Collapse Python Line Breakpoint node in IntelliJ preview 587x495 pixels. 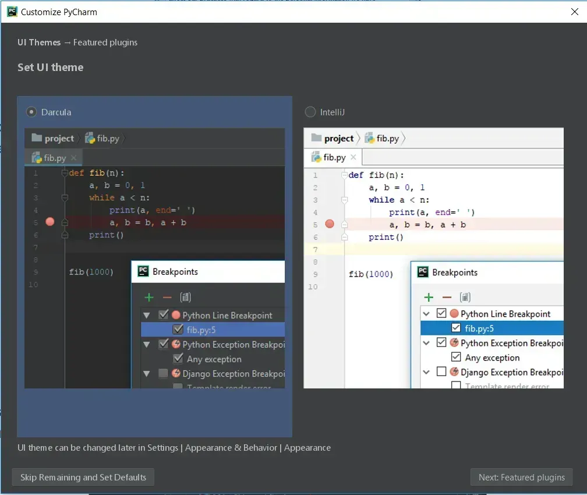(426, 314)
